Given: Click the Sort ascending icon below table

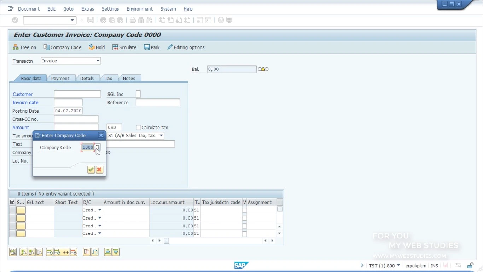Looking at the screenshot, I should click(107, 252).
